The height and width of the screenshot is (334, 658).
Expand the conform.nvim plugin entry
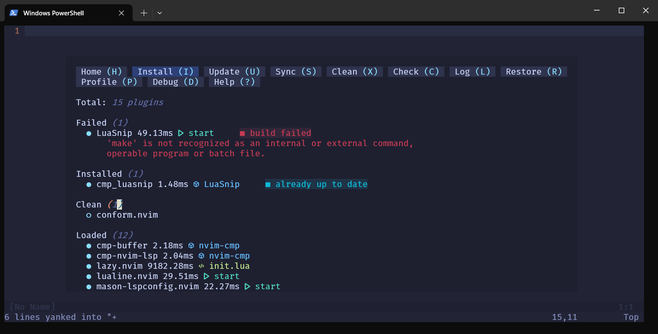click(127, 215)
